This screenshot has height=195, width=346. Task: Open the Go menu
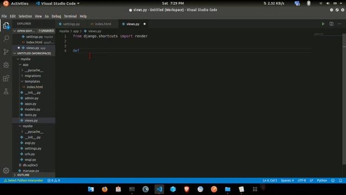pos(46,16)
